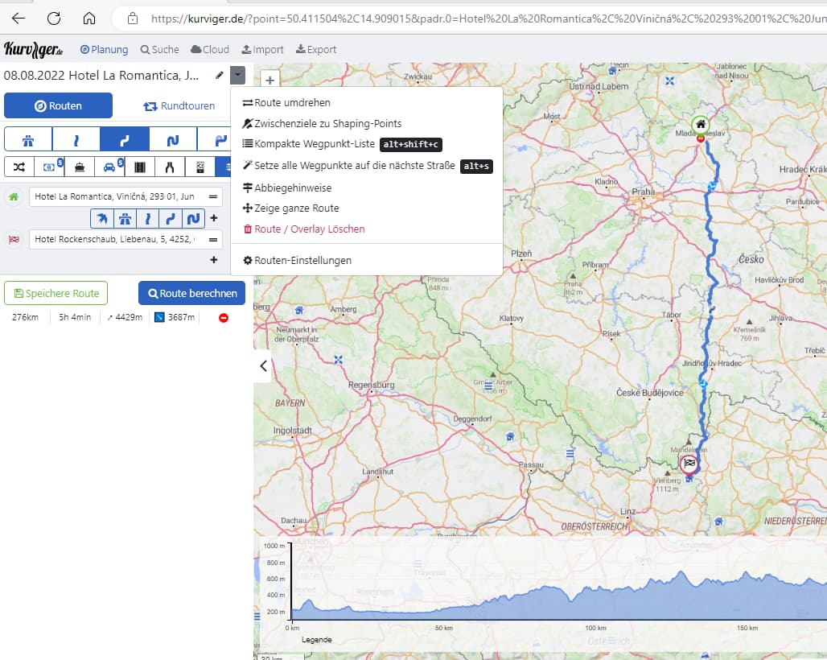Close the route options dropdown arrow
This screenshot has width=827, height=660.
(x=237, y=76)
